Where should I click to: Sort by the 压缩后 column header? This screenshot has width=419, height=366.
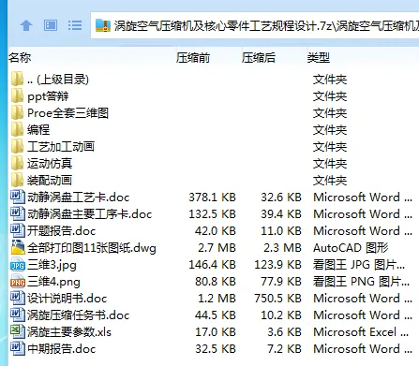tap(259, 58)
